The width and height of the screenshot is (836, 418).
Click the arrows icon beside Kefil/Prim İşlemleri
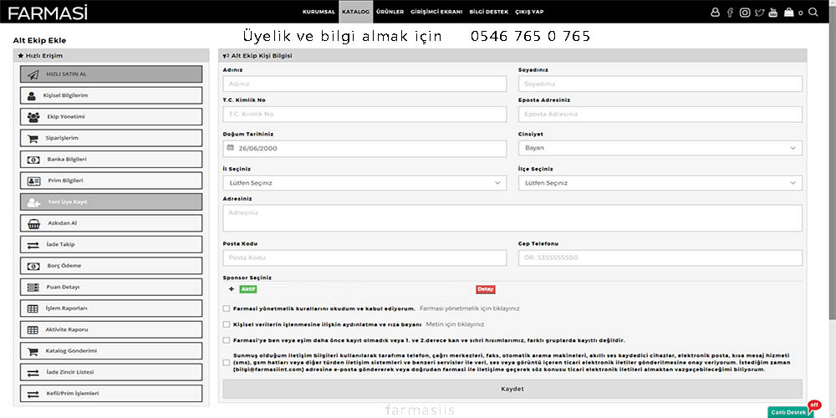click(x=33, y=394)
